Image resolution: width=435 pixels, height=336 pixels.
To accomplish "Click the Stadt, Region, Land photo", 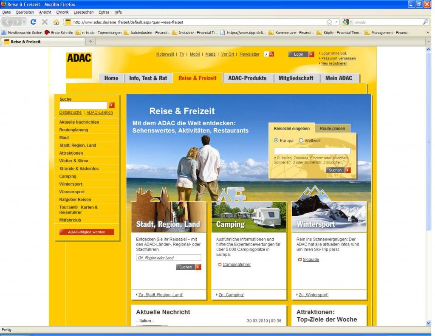I will 169,217.
